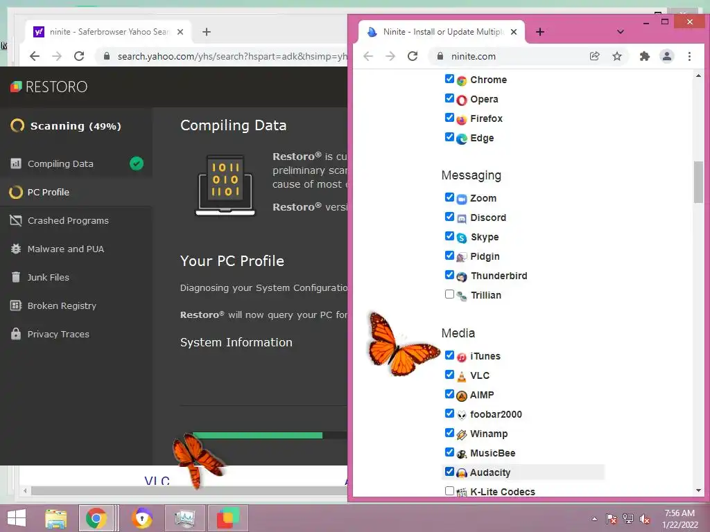Click the RESTORO logo
The image size is (710, 532).
click(49, 87)
